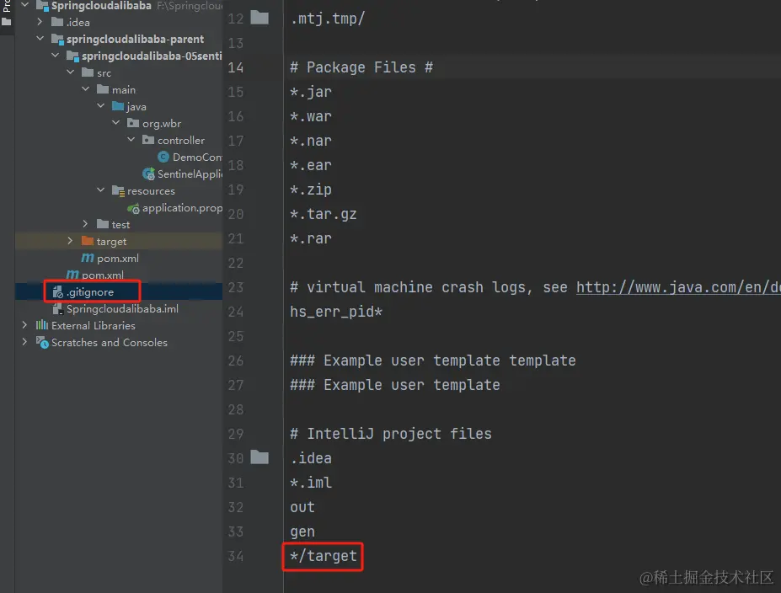This screenshot has width=781, height=593.
Task: Collapse the springcloudalibaba-05senti module chevron
Action: (x=56, y=56)
